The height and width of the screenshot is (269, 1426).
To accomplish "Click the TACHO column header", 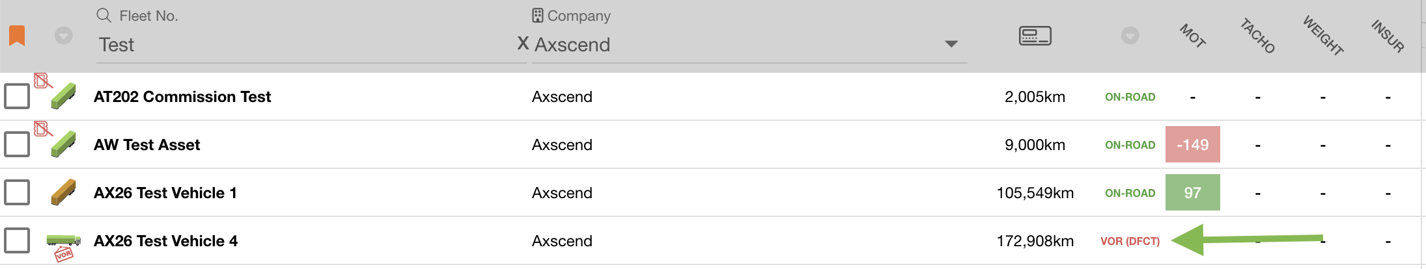I will click(x=1257, y=36).
